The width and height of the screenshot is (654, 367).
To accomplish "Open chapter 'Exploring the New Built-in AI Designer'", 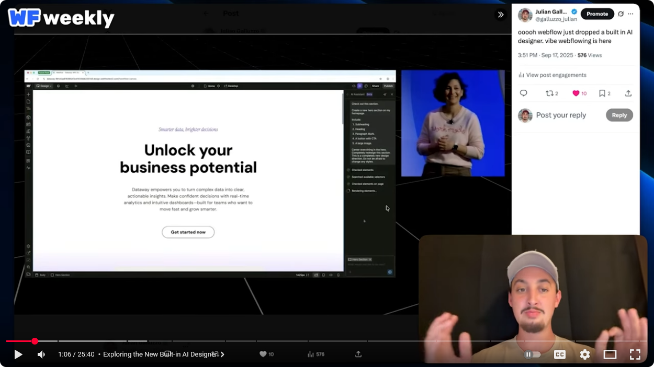I will (x=164, y=354).
